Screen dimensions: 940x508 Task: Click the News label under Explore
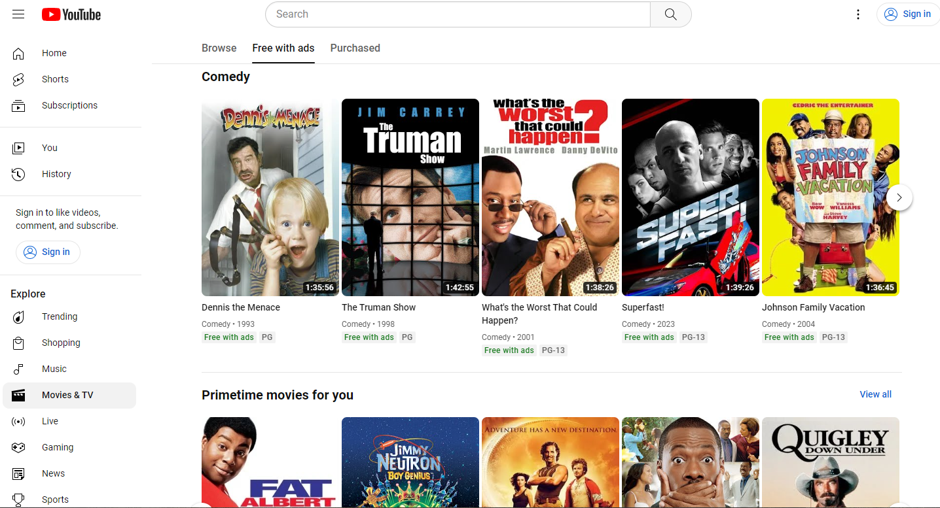click(53, 473)
